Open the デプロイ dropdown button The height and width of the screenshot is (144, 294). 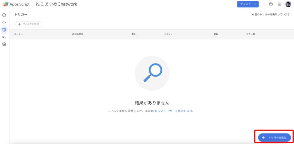[x=248, y=4]
